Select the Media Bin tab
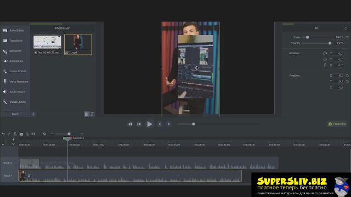Screen dimensions: 351x197 [x=63, y=28]
